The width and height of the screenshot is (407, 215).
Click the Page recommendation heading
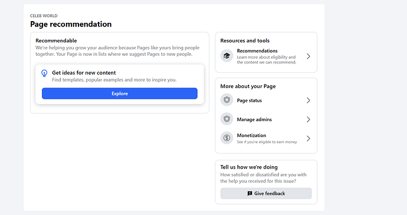(71, 24)
